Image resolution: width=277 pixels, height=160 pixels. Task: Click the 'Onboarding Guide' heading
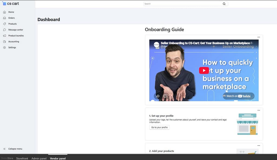coord(164,30)
